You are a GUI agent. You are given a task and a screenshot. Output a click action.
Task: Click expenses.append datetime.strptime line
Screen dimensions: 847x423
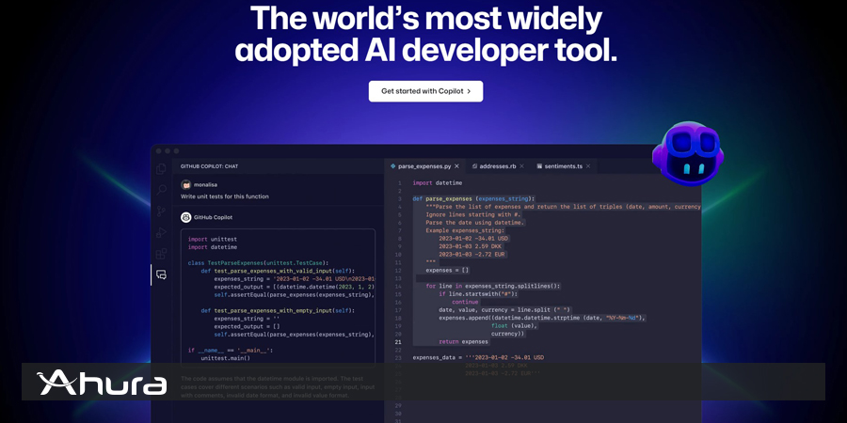click(x=542, y=318)
